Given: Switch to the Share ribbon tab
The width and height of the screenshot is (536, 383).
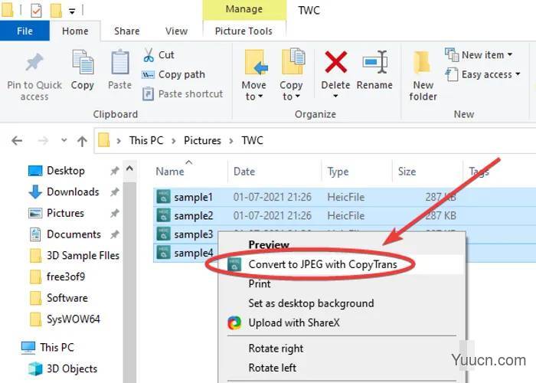Looking at the screenshot, I should (127, 31).
